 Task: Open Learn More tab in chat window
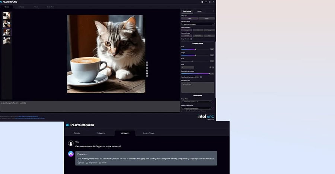[149, 133]
